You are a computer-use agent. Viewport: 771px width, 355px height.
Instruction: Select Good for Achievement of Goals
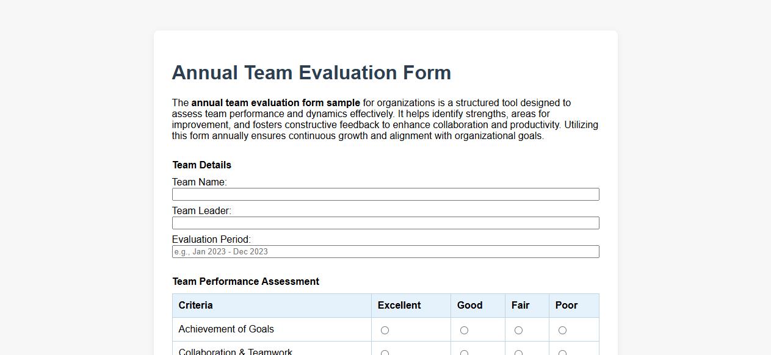(x=464, y=330)
